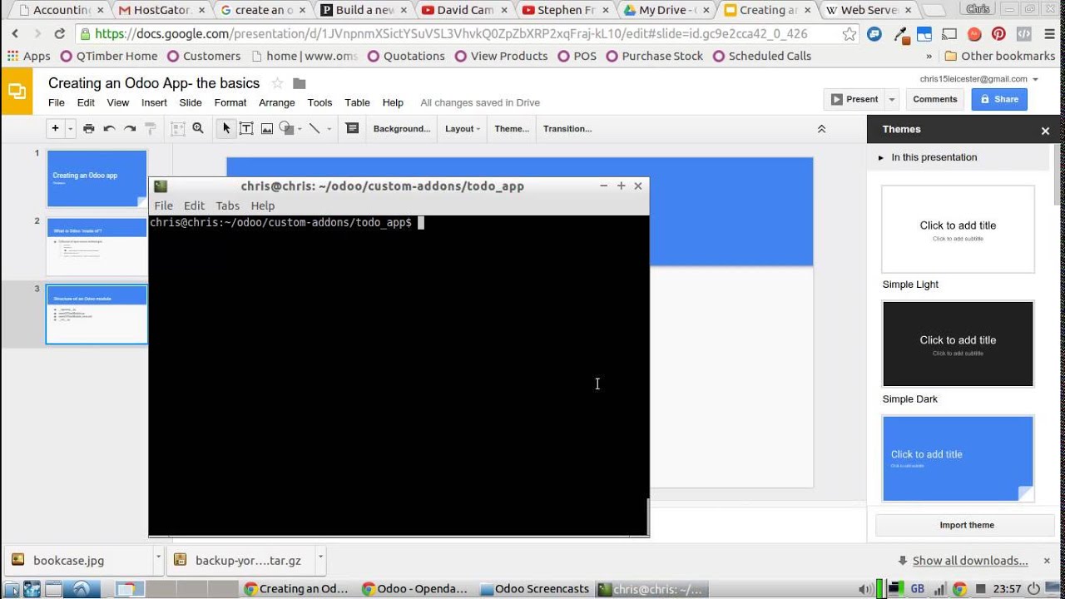Open the Slide menu

point(191,102)
